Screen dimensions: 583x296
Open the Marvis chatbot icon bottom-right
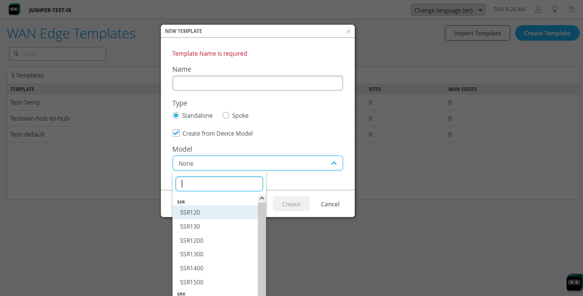(574, 282)
